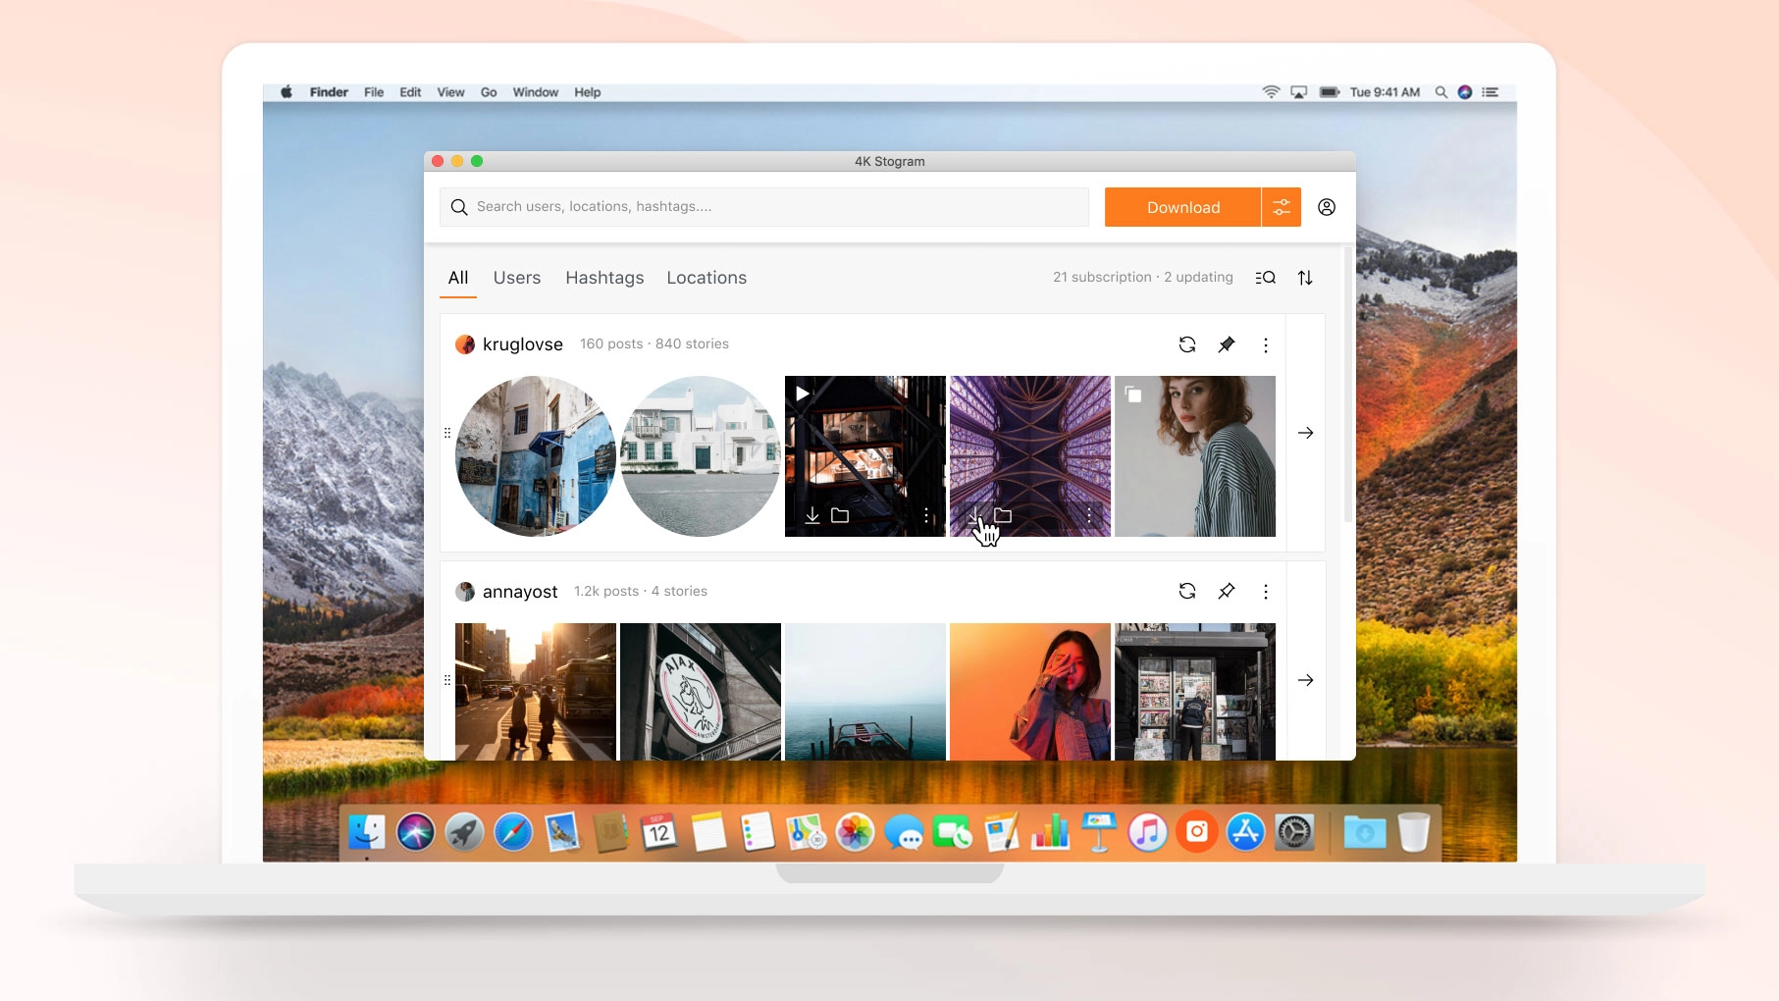1779x1001 pixels.
Task: Click the kruglovse profile avatar
Action: pyautogui.click(x=465, y=344)
